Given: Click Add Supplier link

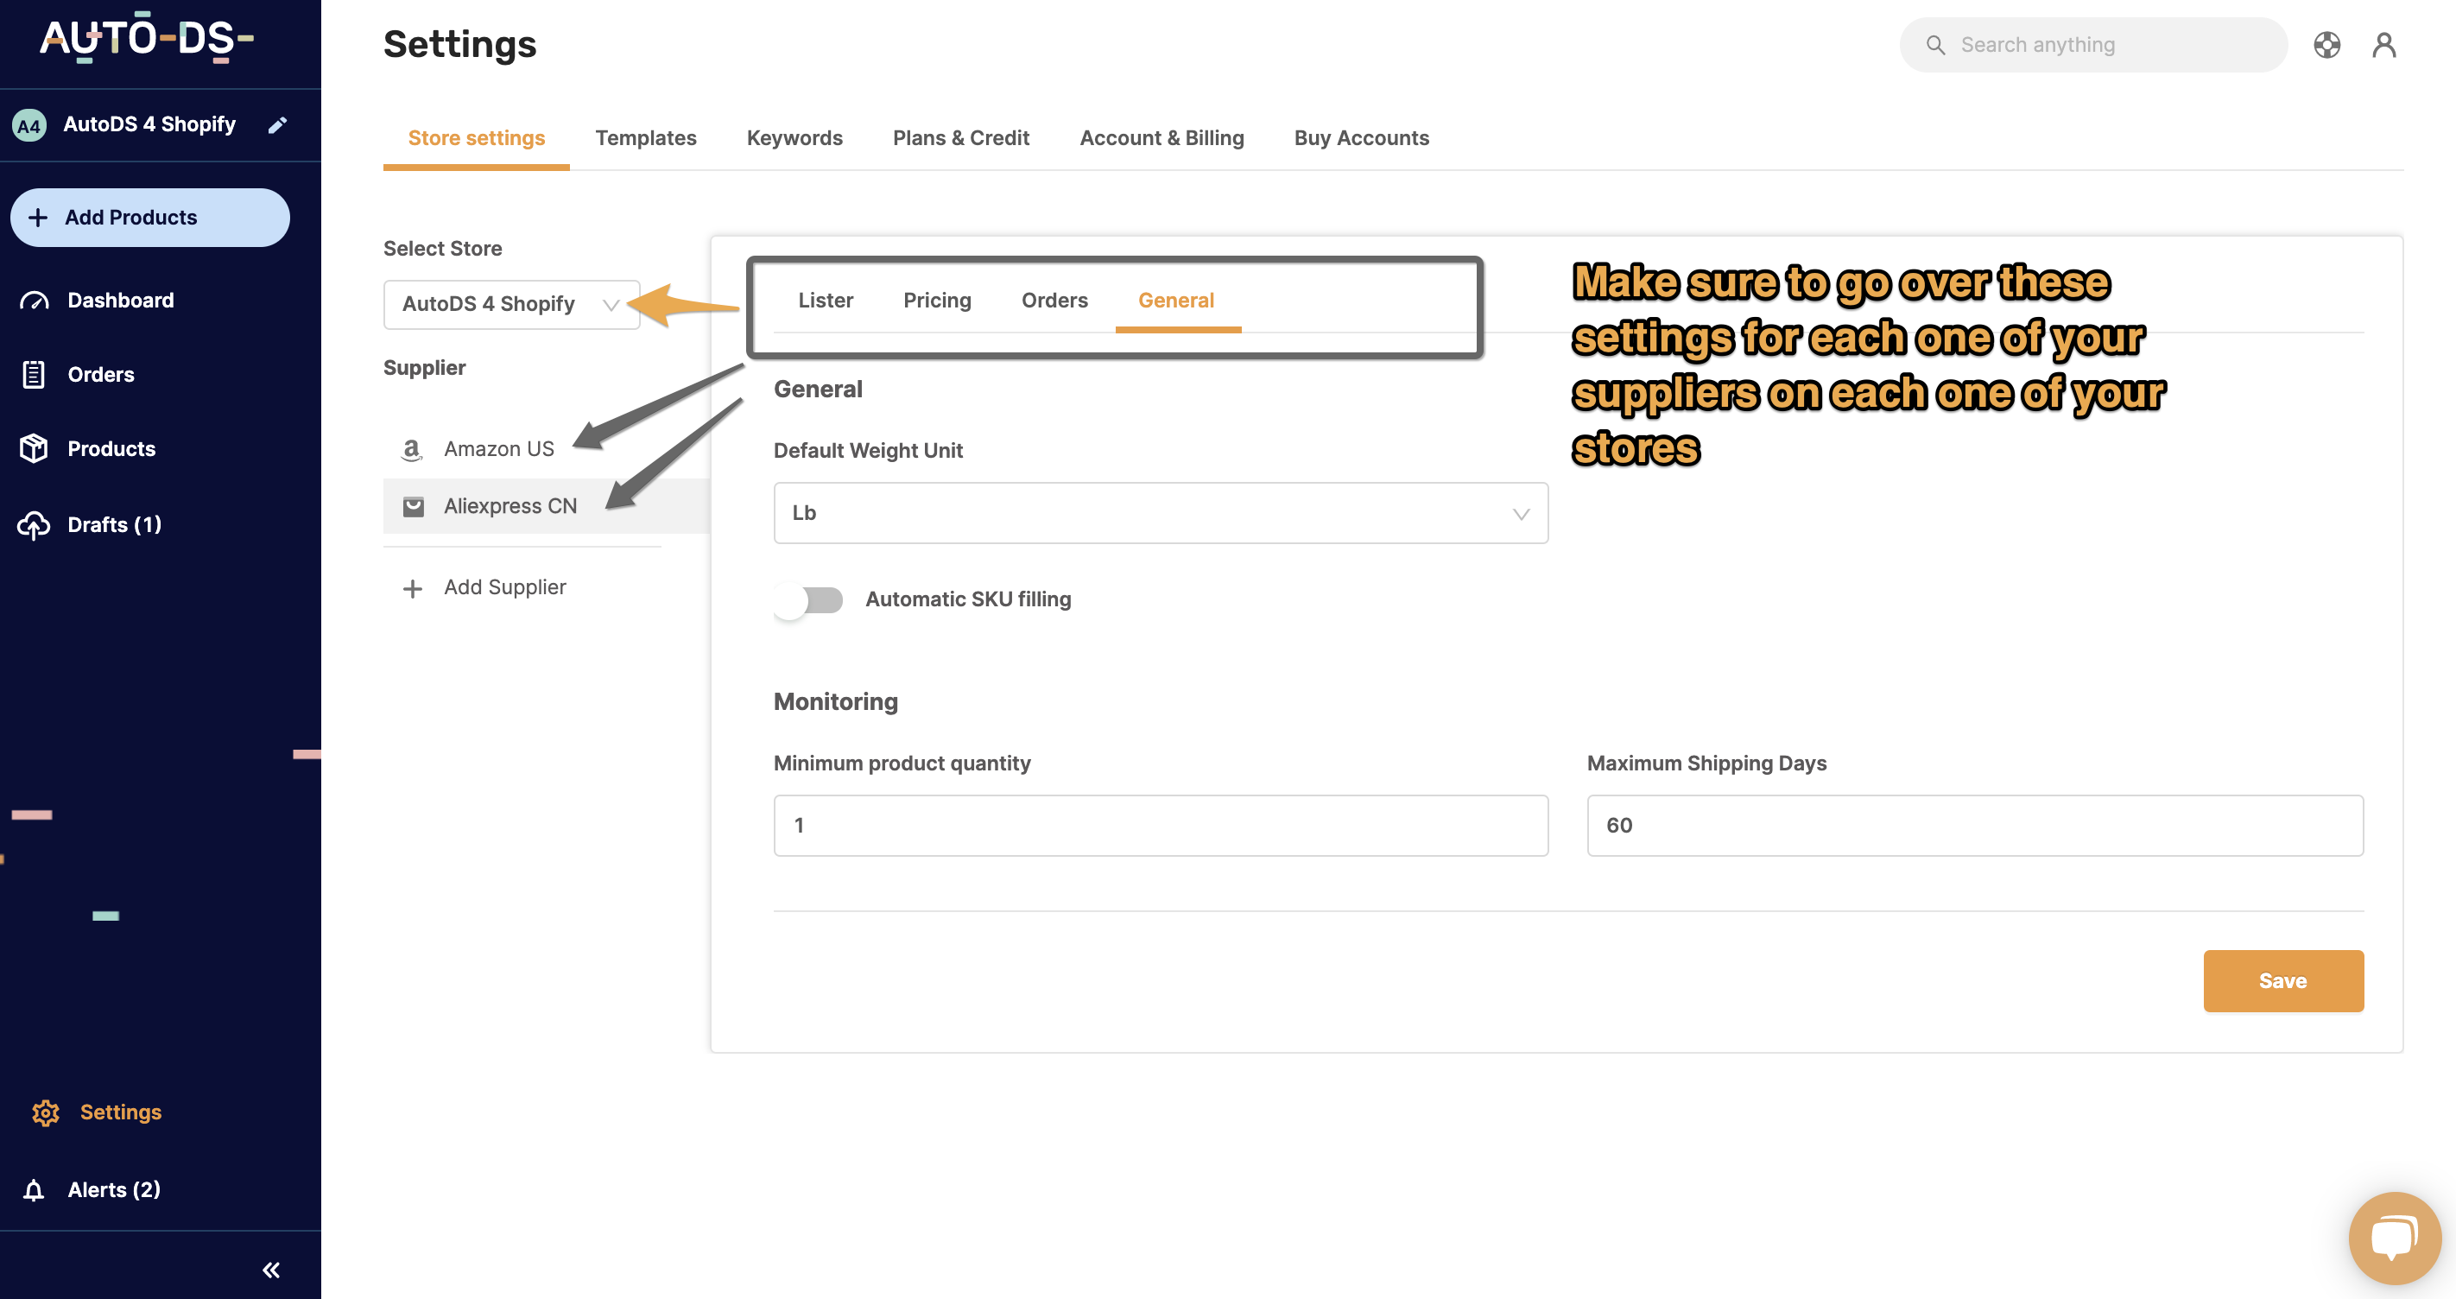Looking at the screenshot, I should [x=504, y=587].
